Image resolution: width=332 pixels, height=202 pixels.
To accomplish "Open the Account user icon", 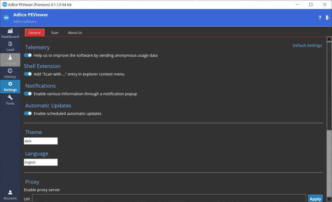I will 10,193.
